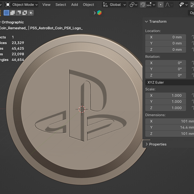Toggle lock for Location X

point(193,37)
